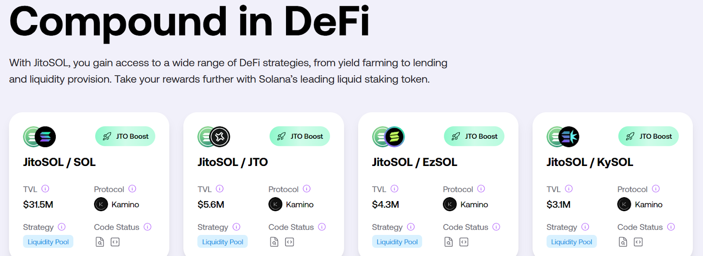Click the JitoSOL / KySOL token pair icon

click(563, 137)
